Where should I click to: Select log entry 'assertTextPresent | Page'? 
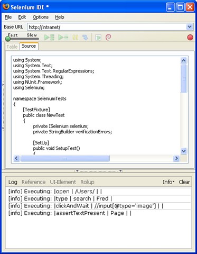(99, 213)
